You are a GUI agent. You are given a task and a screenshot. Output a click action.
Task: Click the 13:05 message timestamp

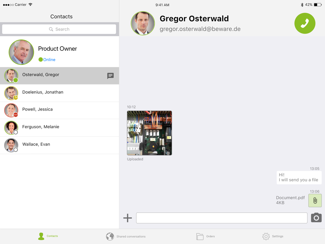coord(314,169)
